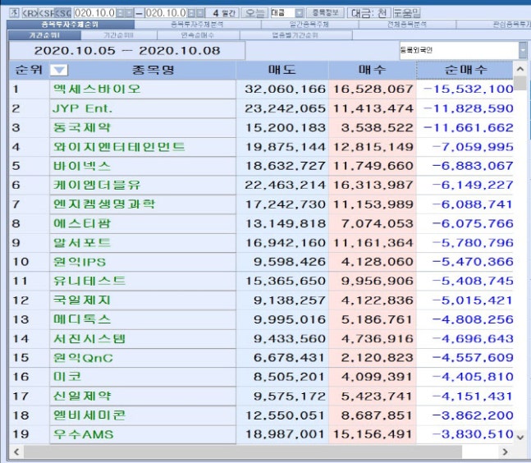Switch to 일간종목주체 tab
This screenshot has height=463, width=531.
click(309, 25)
